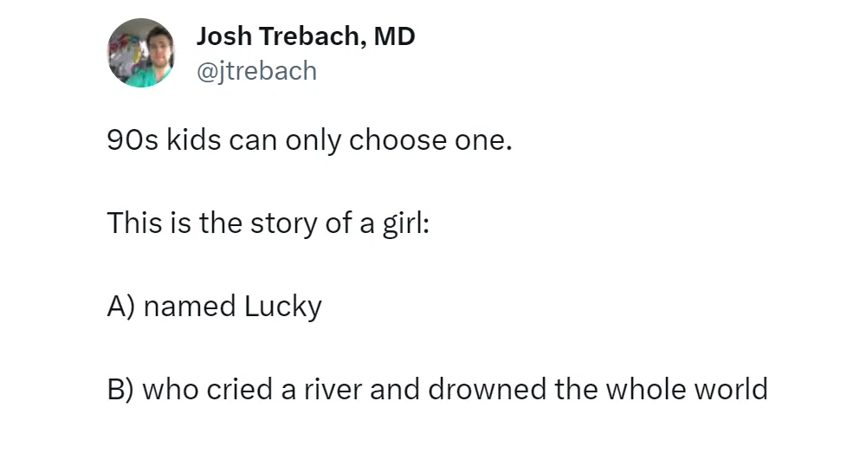This screenshot has height=453, width=866.
Task: Click the word 'Lucky' in option A
Action: (283, 307)
